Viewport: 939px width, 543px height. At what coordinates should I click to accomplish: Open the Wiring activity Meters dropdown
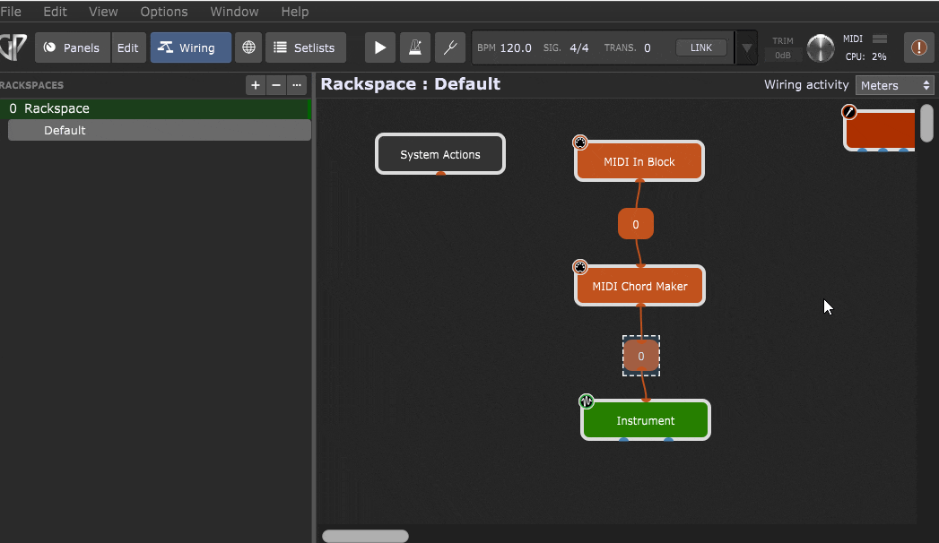click(x=895, y=85)
